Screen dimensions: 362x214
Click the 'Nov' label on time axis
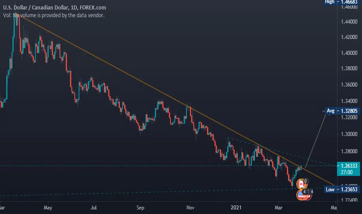point(190,207)
